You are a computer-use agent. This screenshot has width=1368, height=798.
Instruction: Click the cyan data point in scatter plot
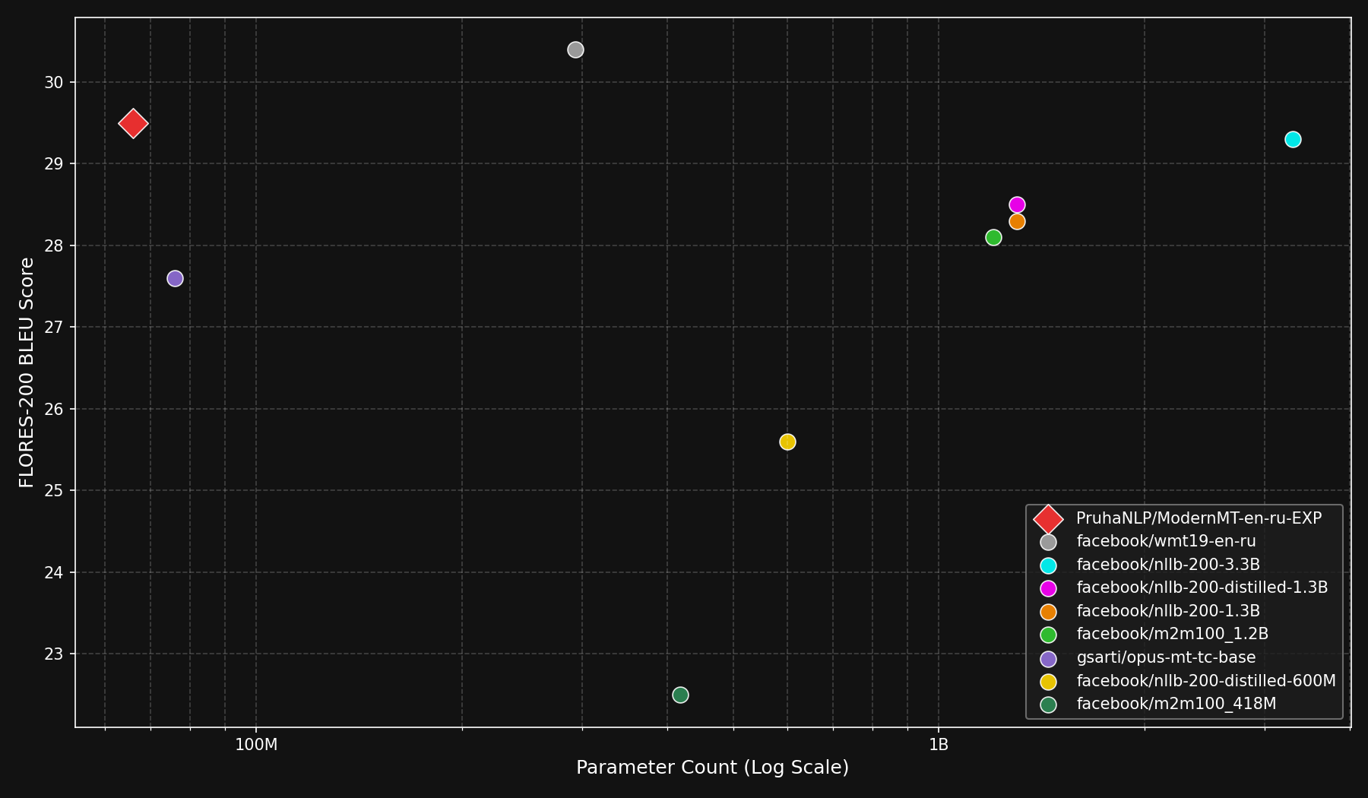click(1293, 140)
